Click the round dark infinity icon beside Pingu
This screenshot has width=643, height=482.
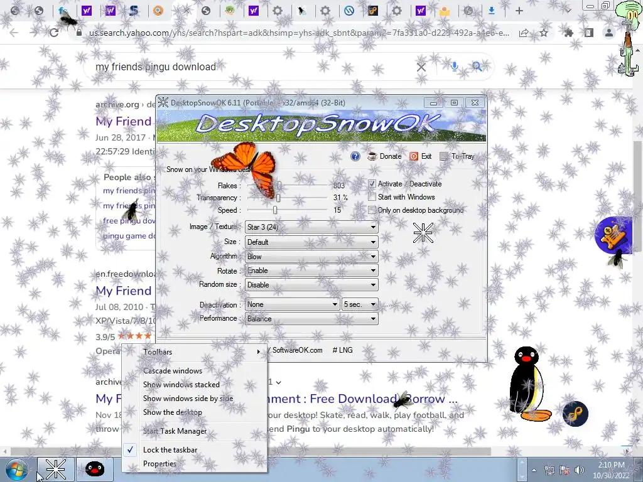click(575, 414)
